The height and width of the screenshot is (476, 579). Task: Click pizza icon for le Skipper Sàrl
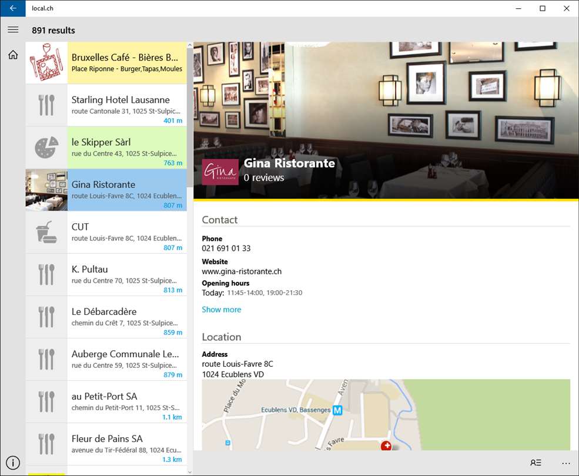(46, 148)
